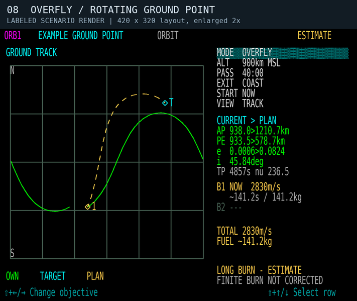Click the CURRENT > PLAN heading
This screenshot has width=357, height=301.
tap(247, 121)
